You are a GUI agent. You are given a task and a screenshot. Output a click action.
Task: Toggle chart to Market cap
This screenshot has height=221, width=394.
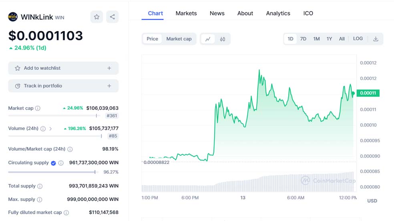[179, 39]
